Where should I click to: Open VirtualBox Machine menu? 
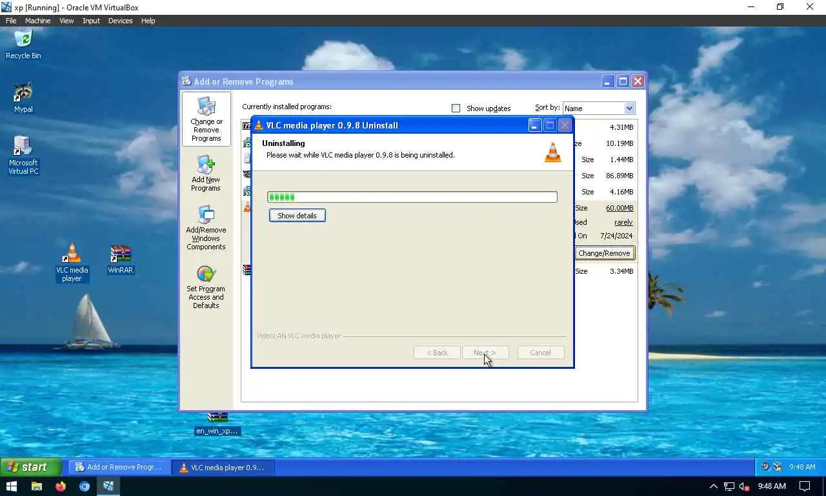tap(37, 21)
